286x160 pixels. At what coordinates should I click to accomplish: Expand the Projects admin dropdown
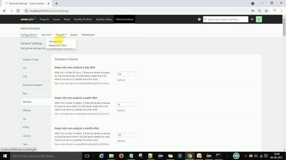[61, 35]
